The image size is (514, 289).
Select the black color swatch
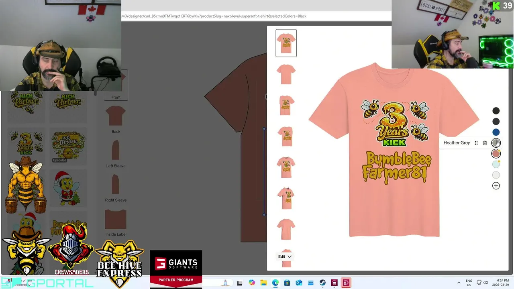[496, 111]
